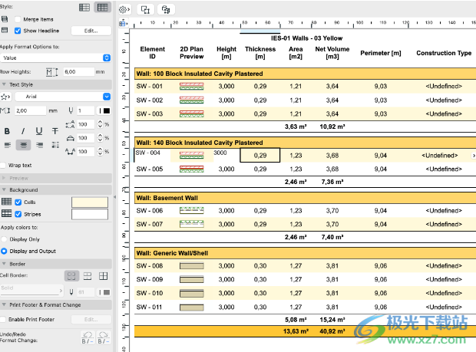Image resolution: width=476 pixels, height=352 pixels.
Task: Open the schedule settings gear icon
Action: (x=124, y=10)
